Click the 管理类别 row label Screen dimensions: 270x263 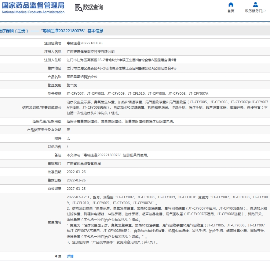54,85
